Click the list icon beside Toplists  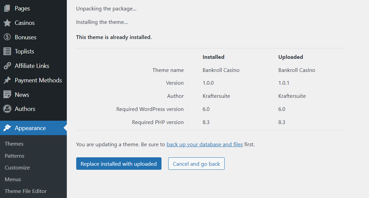(7, 51)
